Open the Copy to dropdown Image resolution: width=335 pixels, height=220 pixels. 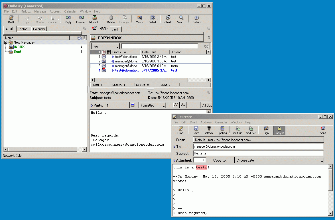coord(279,160)
